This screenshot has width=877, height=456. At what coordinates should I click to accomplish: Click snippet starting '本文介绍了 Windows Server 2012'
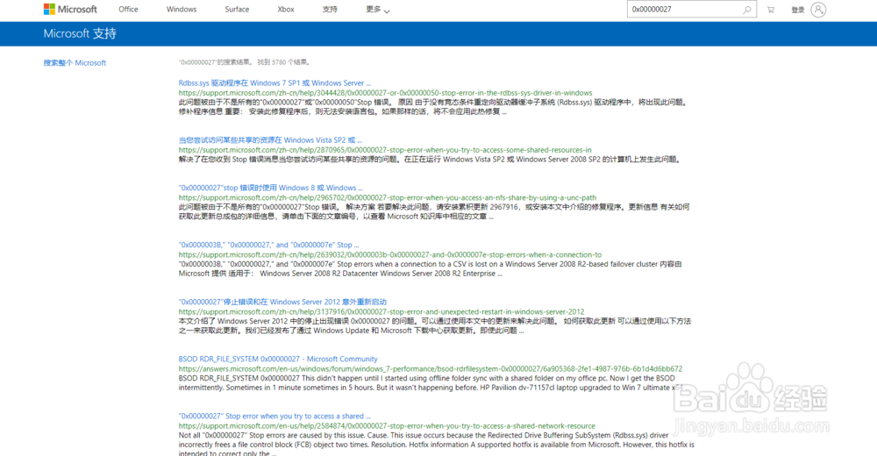click(x=435, y=325)
